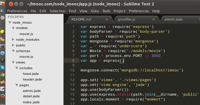The width and height of the screenshot is (200, 105).
Task: Open the text editor notepad dock icon
Action: pos(3,89)
